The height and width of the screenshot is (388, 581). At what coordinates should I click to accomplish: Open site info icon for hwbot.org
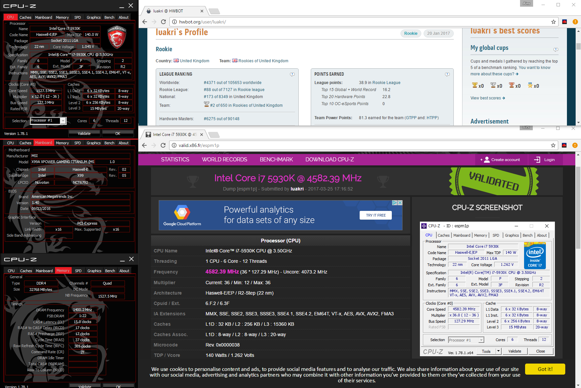click(174, 22)
